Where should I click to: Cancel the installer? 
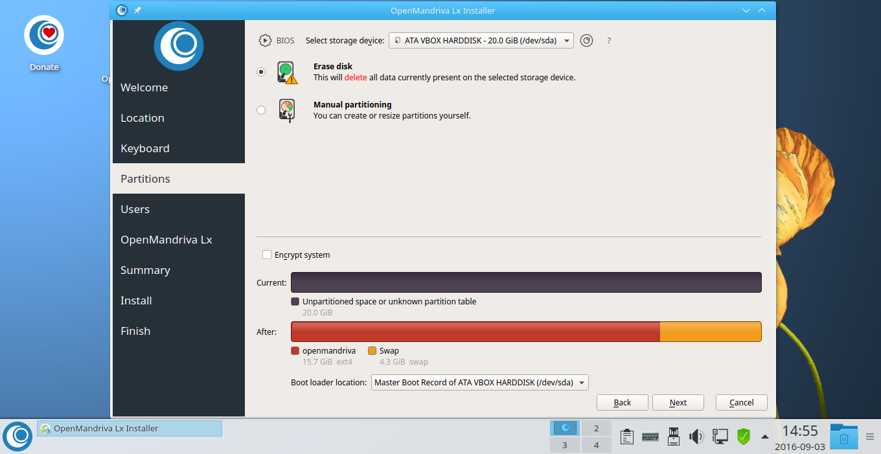(742, 403)
